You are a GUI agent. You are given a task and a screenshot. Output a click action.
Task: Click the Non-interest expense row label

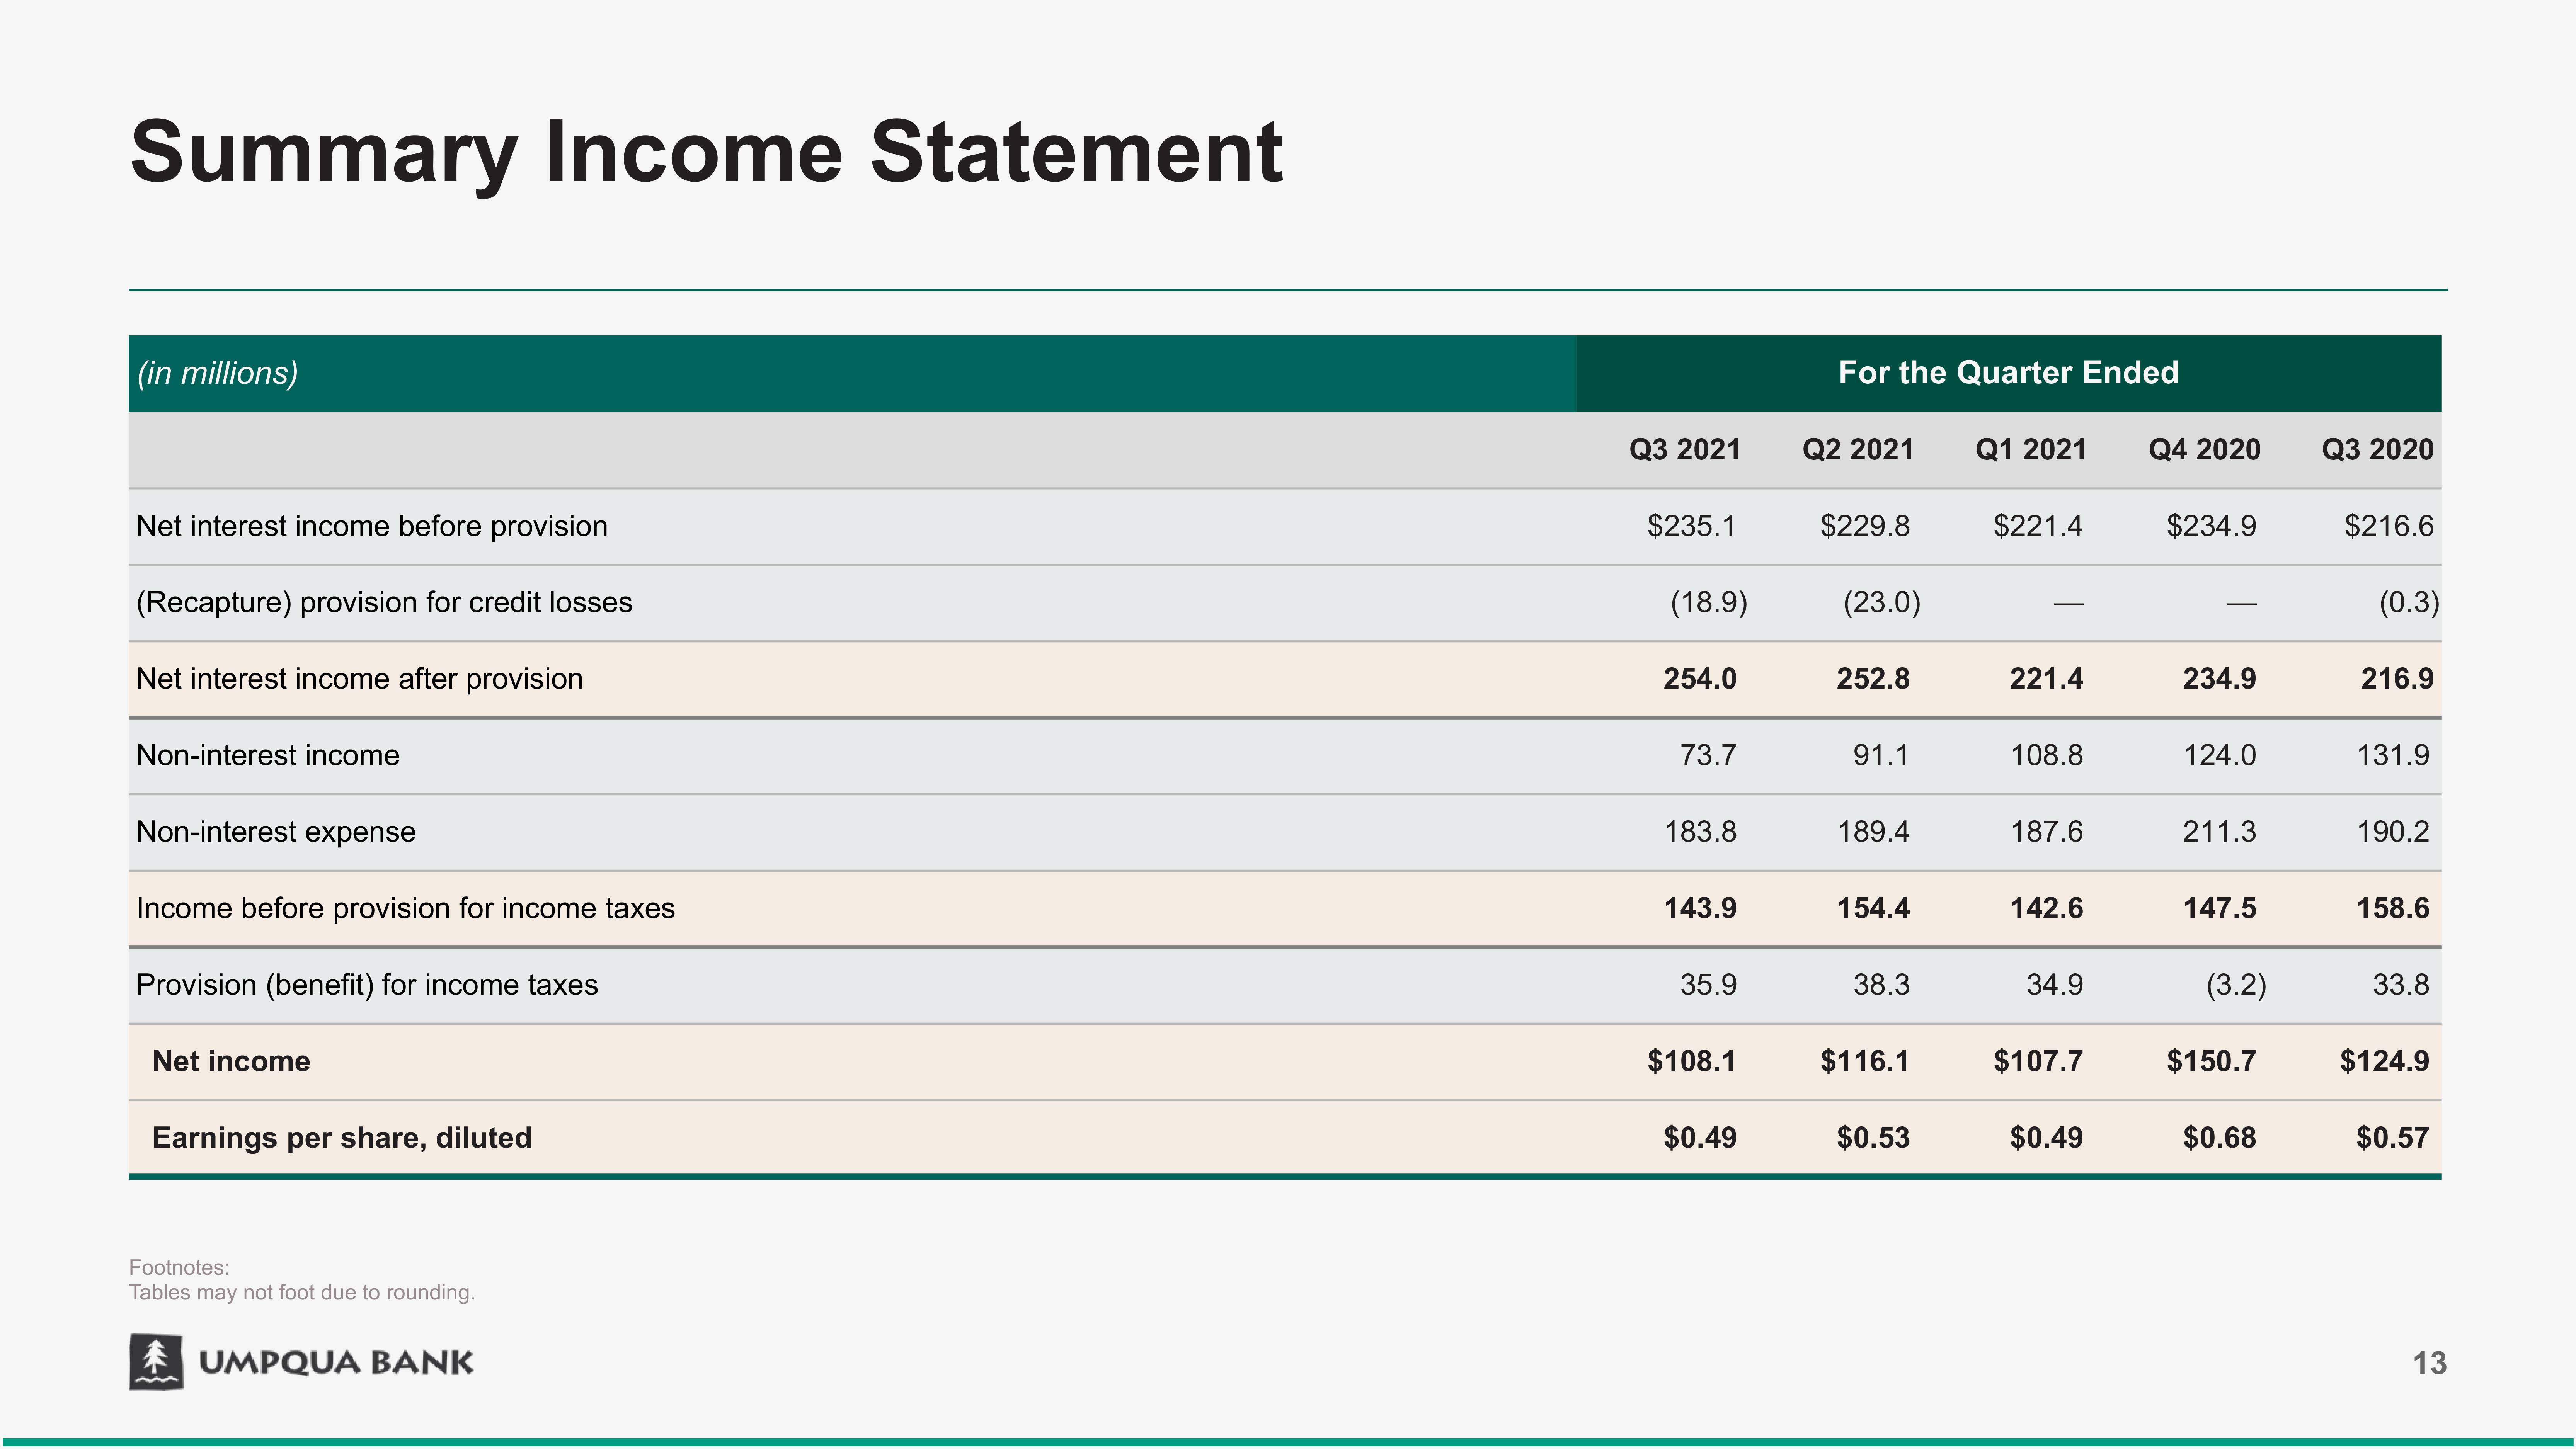pyautogui.click(x=275, y=831)
